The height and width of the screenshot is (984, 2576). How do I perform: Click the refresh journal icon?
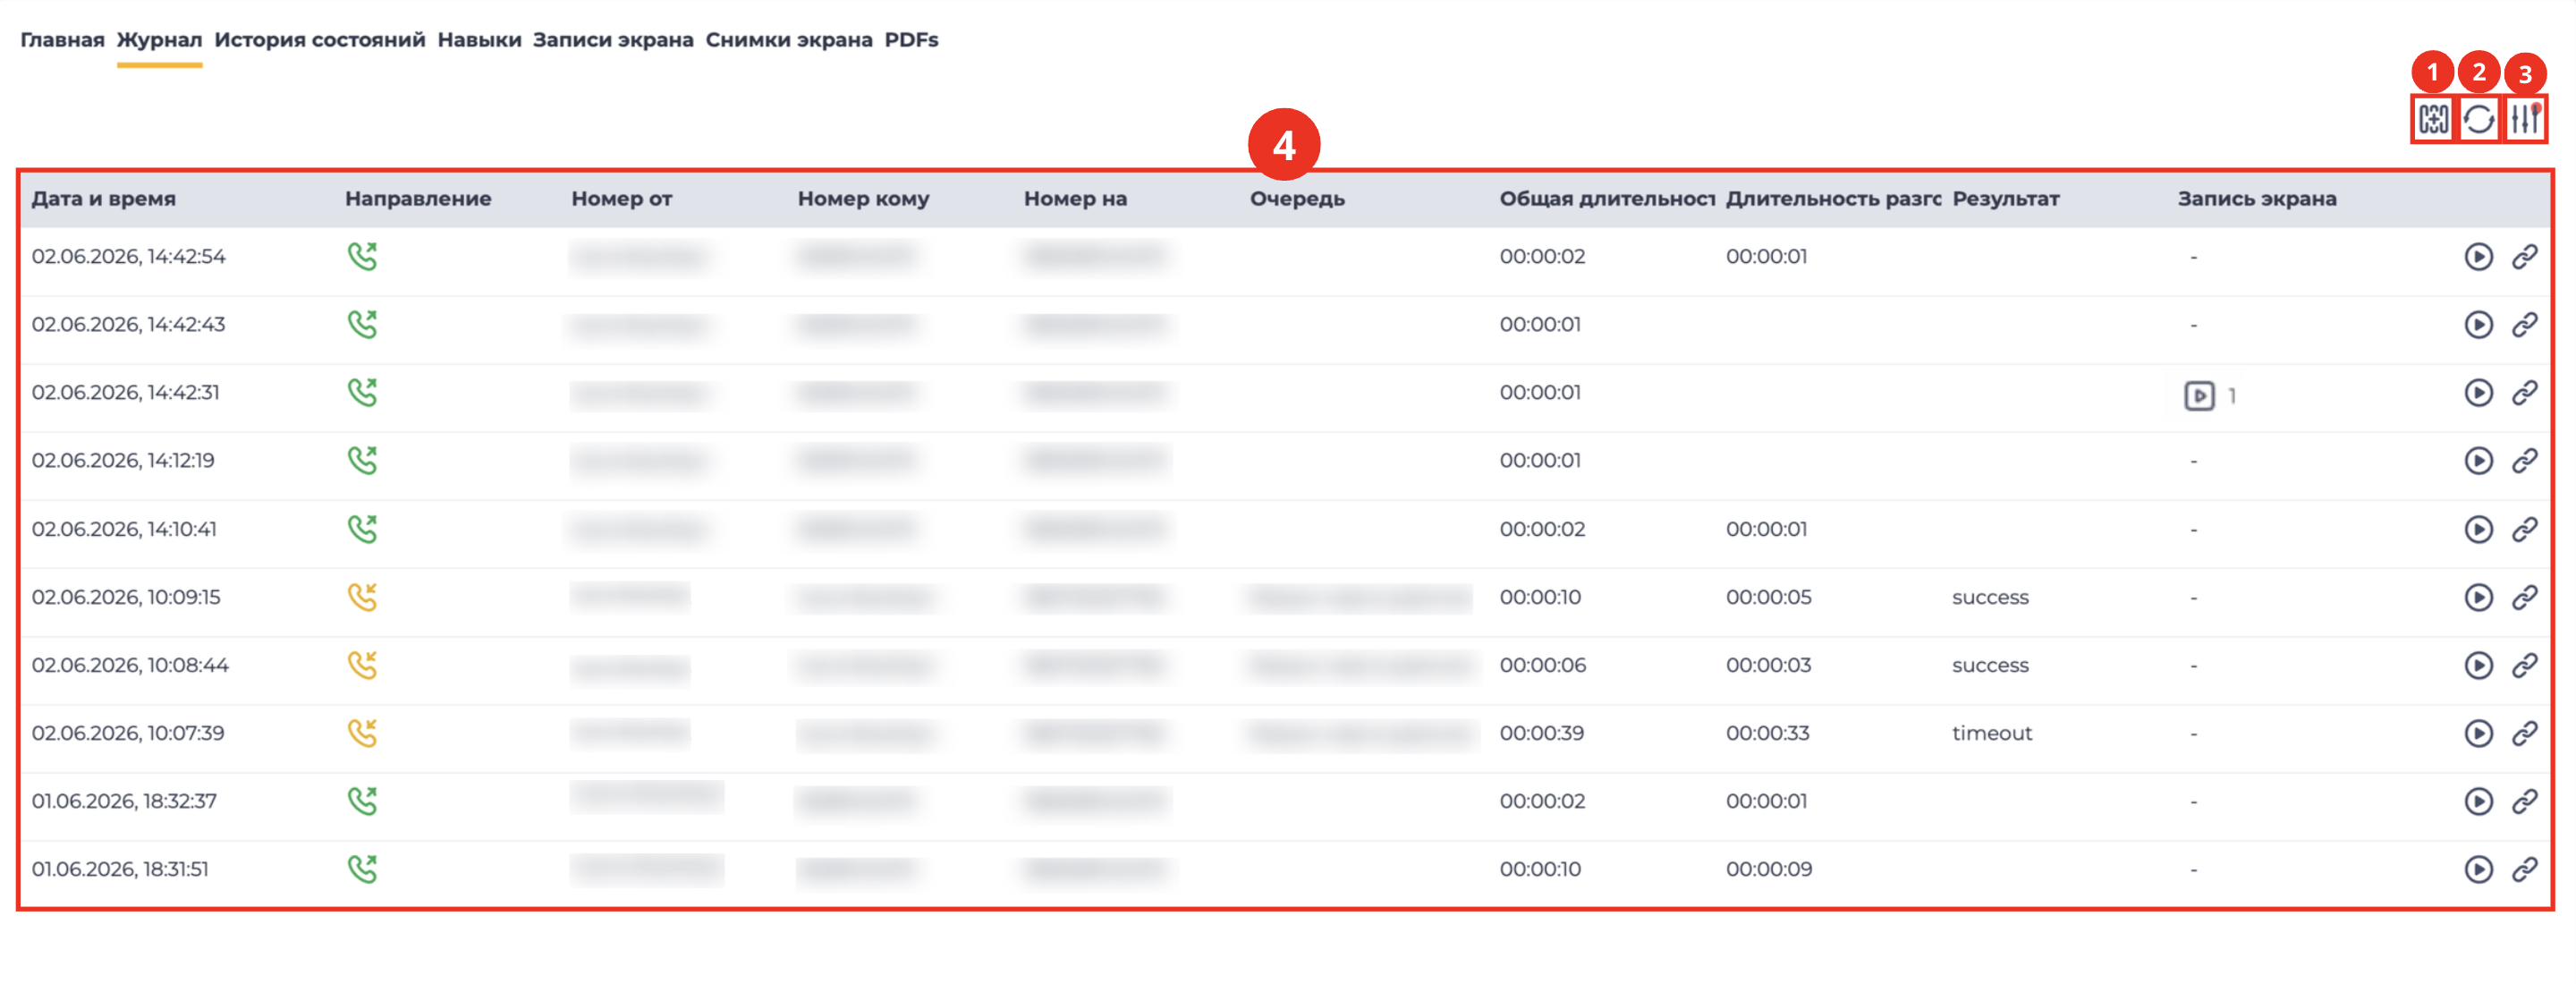2479,120
